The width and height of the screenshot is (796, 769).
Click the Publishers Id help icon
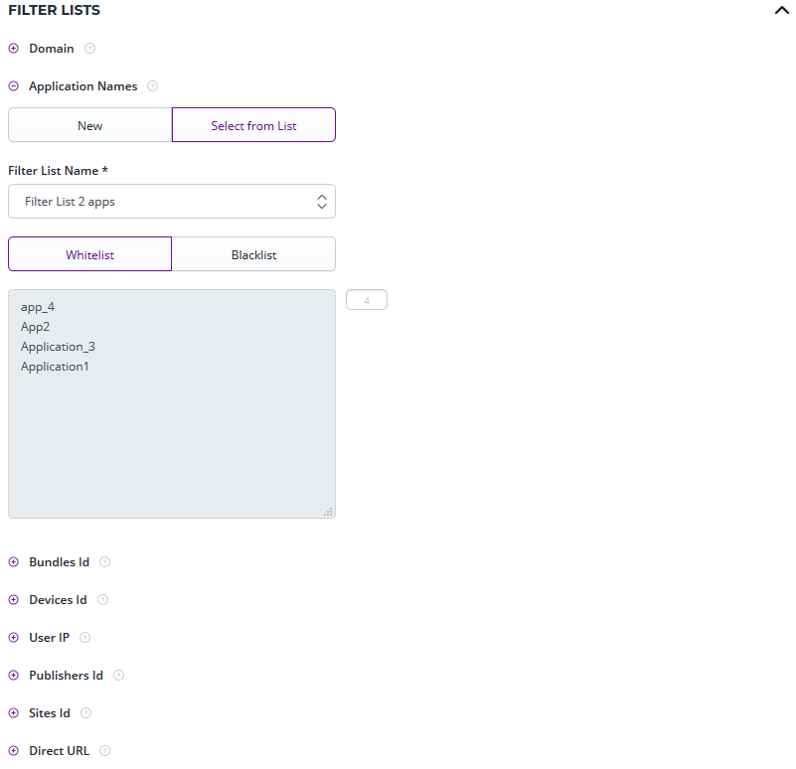(x=118, y=675)
